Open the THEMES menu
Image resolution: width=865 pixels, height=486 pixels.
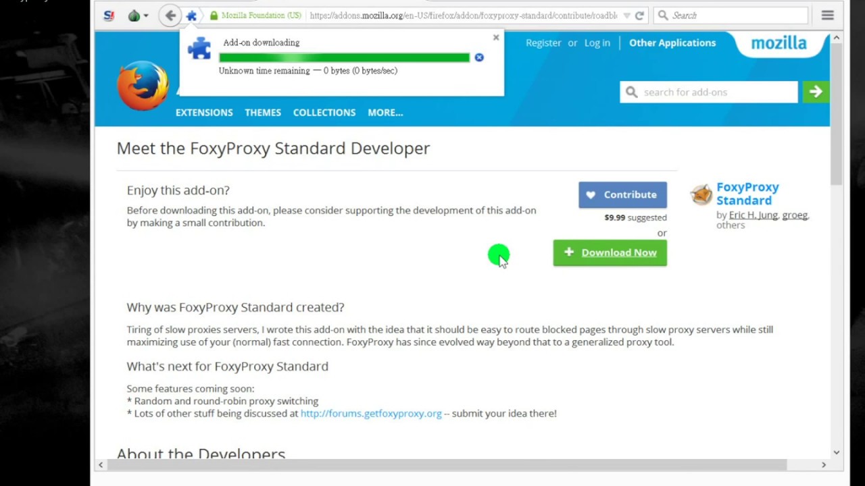pyautogui.click(x=263, y=113)
